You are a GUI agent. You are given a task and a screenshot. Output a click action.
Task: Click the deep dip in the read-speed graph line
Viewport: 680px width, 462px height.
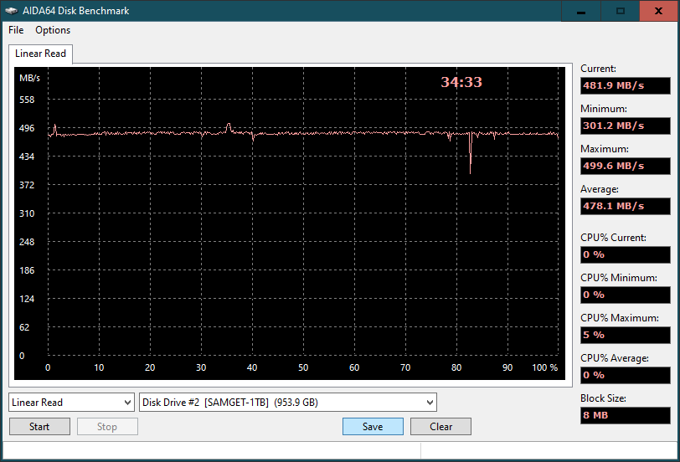point(470,156)
